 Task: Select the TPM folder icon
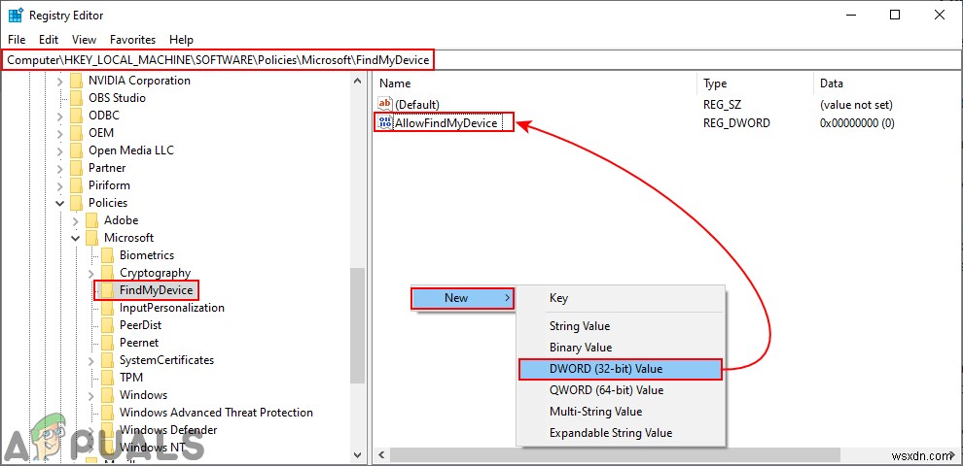point(107,378)
